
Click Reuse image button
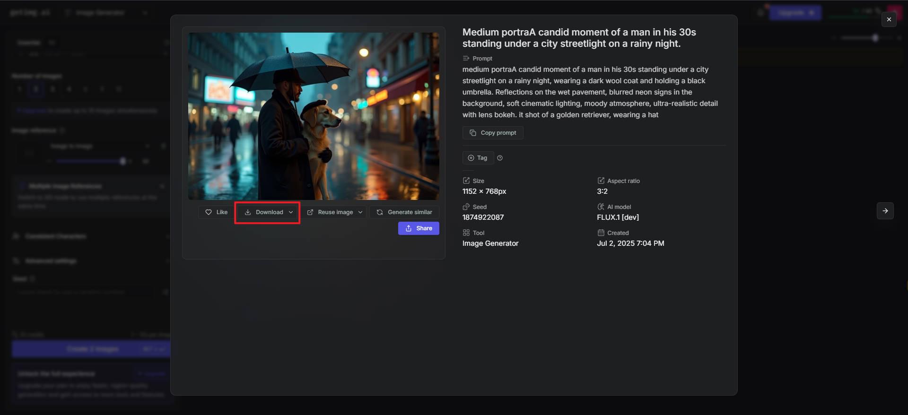pyautogui.click(x=330, y=212)
